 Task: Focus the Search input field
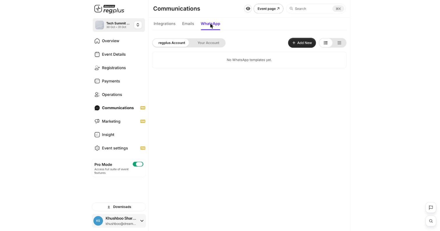click(316, 9)
